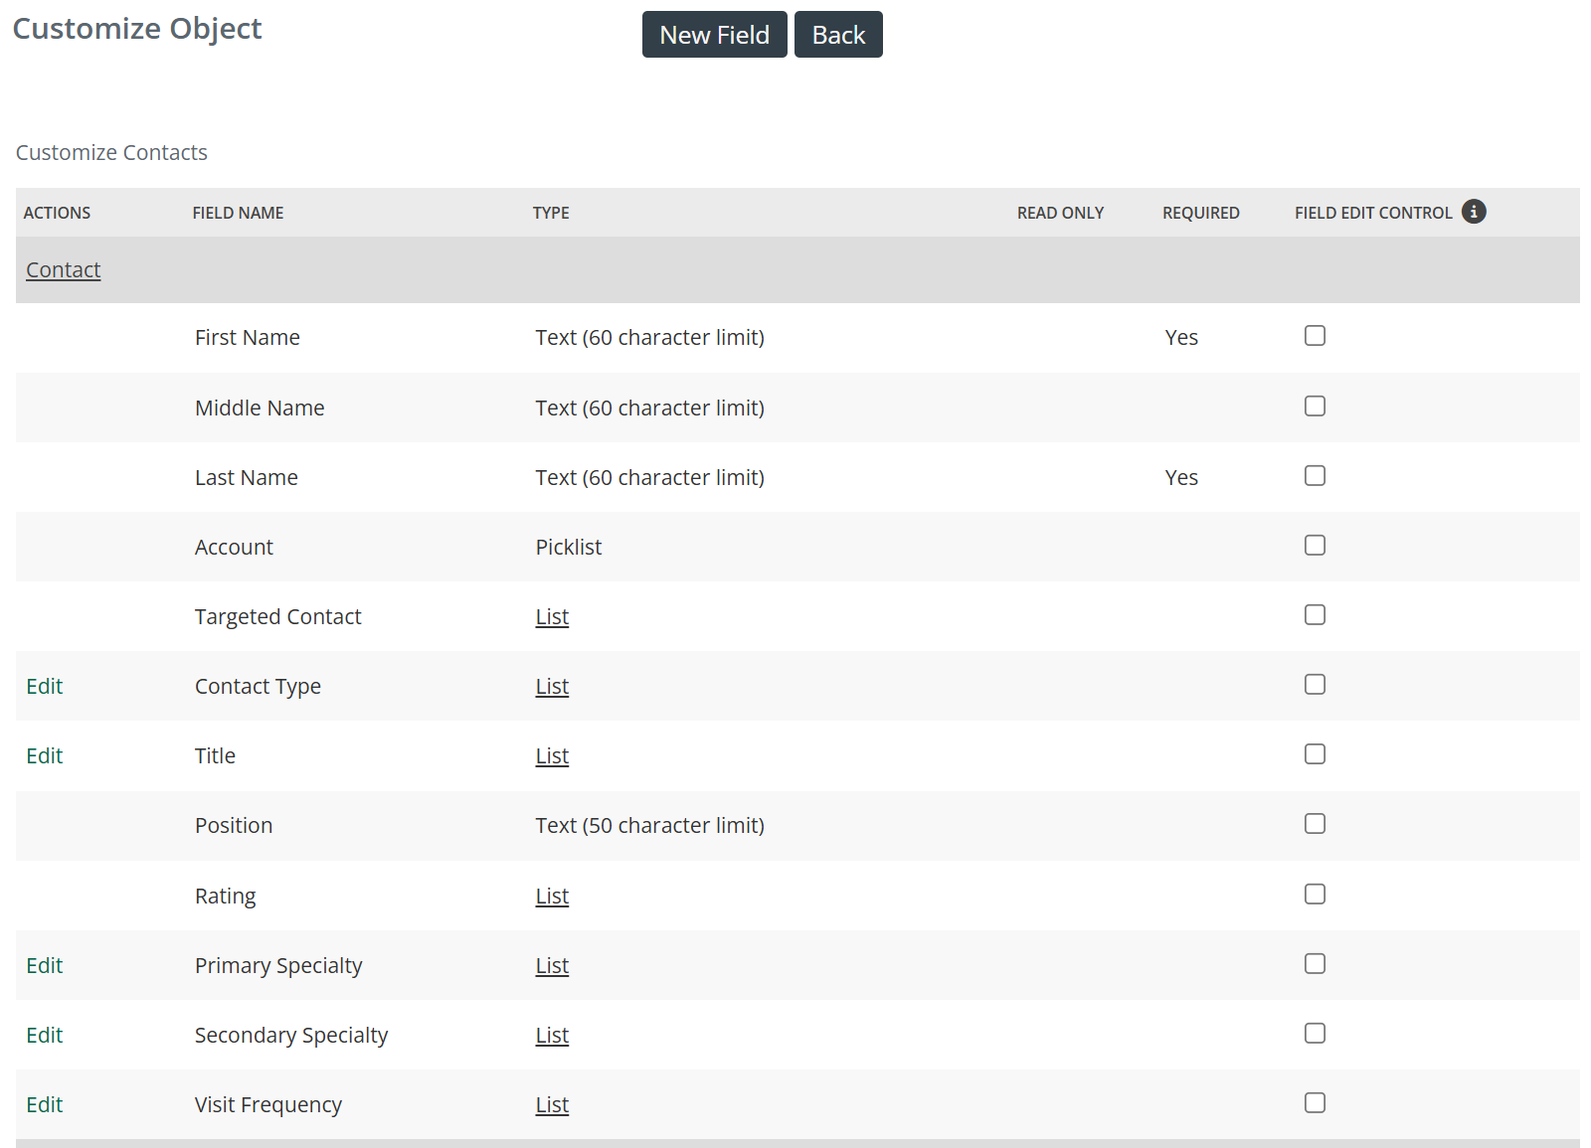Click the First Name field name

click(248, 337)
